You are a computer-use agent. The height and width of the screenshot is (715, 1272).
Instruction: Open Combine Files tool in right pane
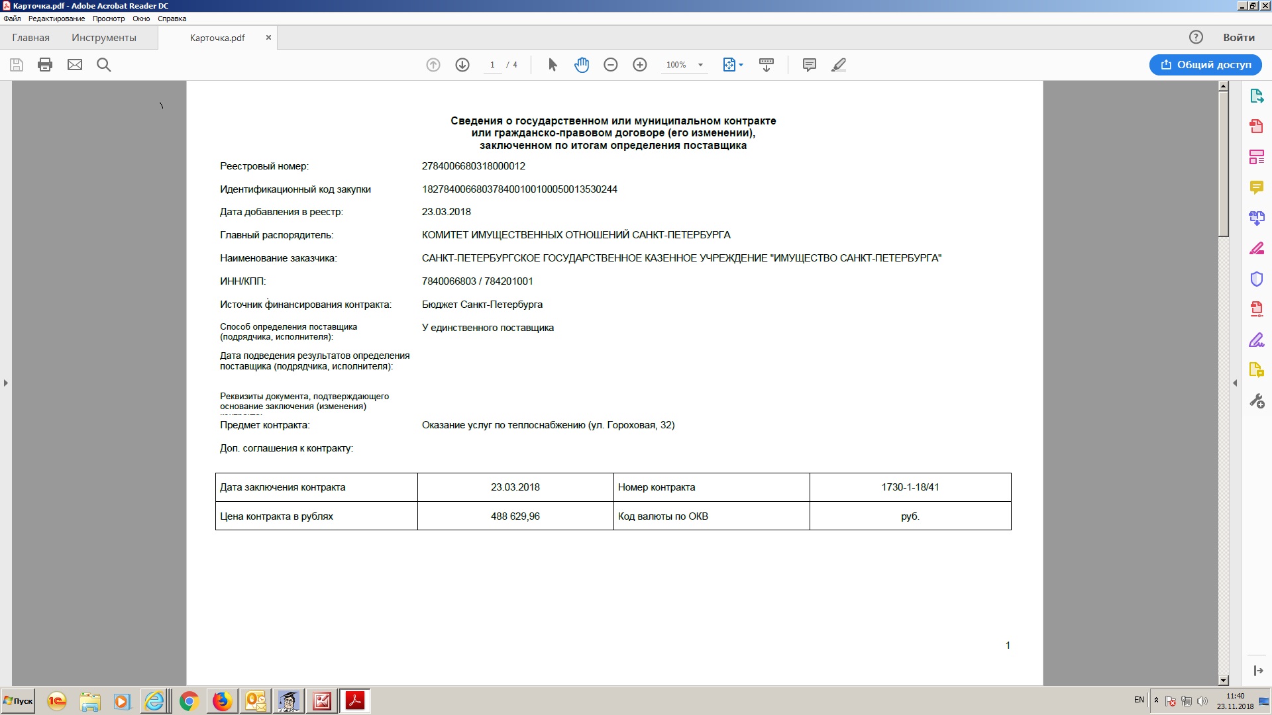[x=1257, y=218]
